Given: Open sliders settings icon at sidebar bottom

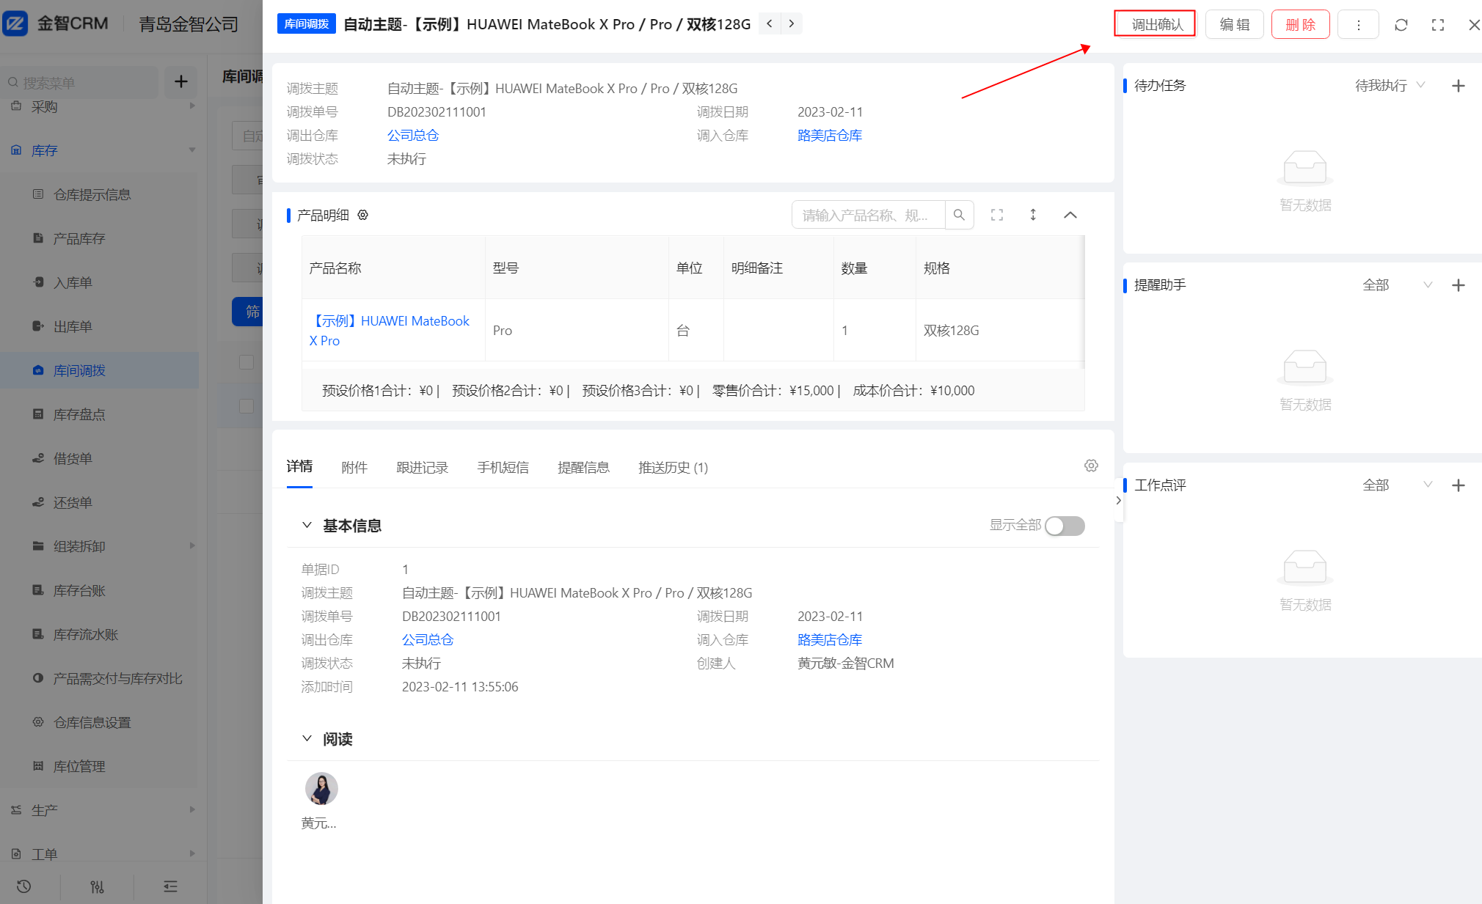Looking at the screenshot, I should [97, 886].
